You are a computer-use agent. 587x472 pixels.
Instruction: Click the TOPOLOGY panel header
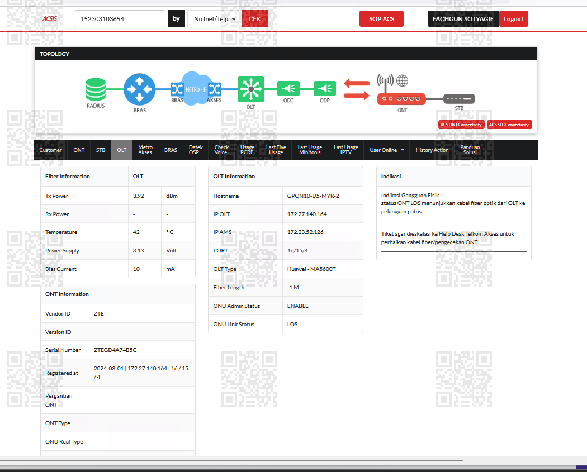coord(286,54)
